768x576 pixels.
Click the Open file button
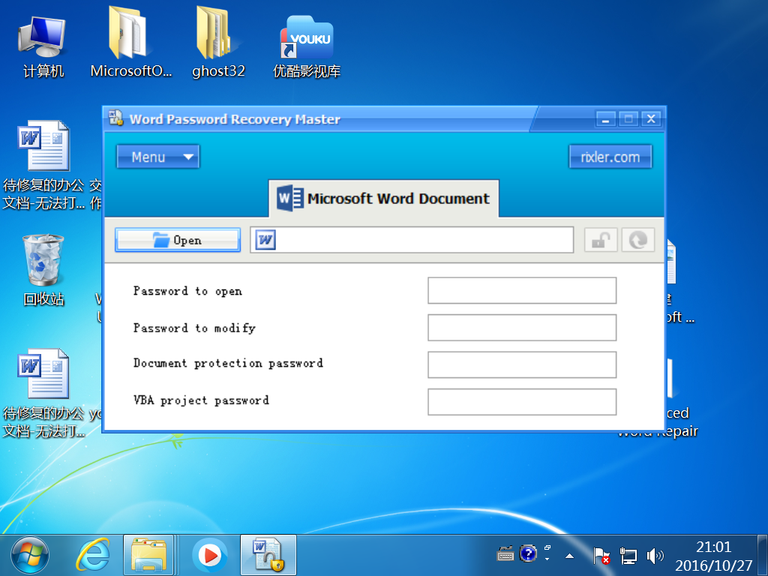178,240
